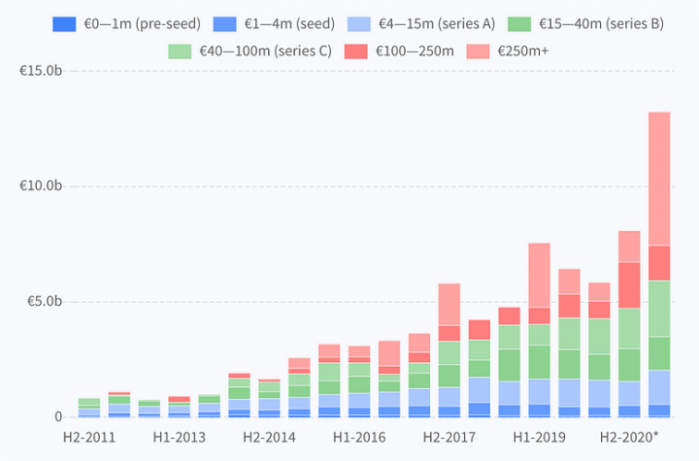Select the H2-2011 x-axis label
Viewport: 699px width, 461px height.
pos(89,438)
